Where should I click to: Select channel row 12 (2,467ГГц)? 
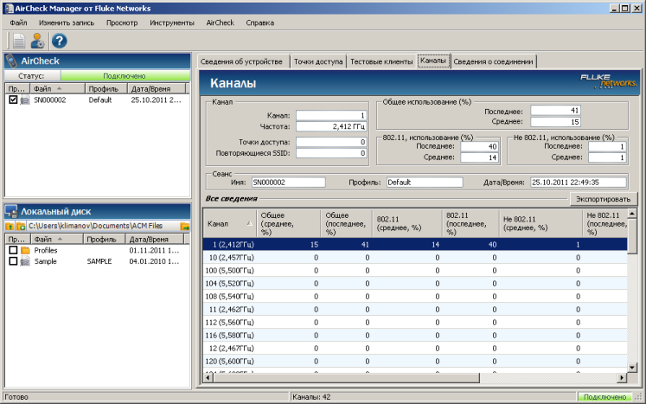pos(415,349)
